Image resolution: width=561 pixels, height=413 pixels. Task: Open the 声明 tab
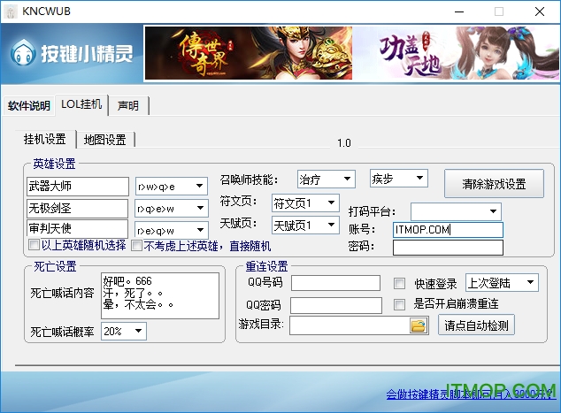point(128,106)
